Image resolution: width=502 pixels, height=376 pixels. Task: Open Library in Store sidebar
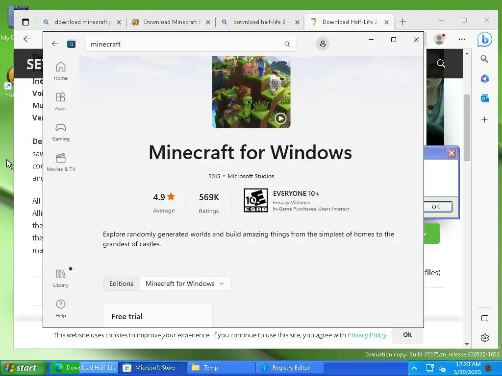click(60, 278)
